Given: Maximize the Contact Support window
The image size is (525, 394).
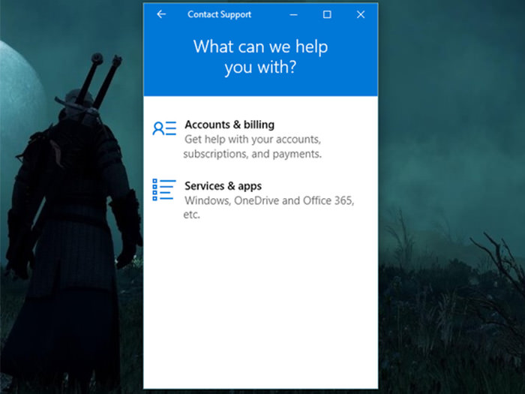Looking at the screenshot, I should [327, 14].
